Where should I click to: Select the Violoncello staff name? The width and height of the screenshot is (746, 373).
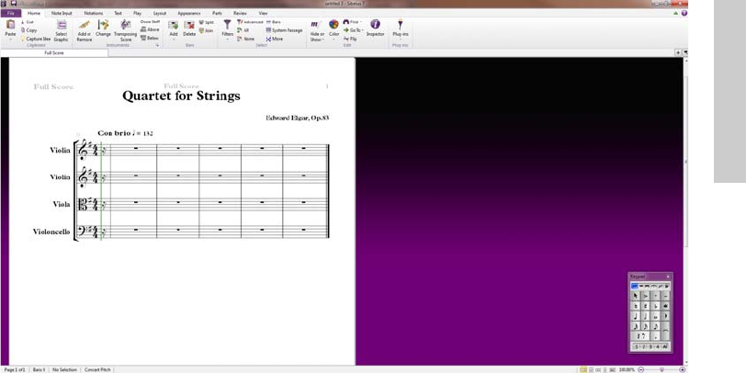point(51,232)
